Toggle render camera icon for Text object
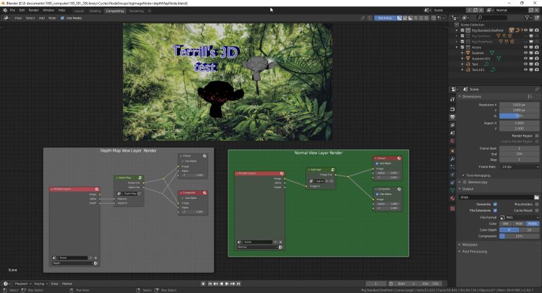Screen dimensions: 542x293 click(x=537, y=64)
